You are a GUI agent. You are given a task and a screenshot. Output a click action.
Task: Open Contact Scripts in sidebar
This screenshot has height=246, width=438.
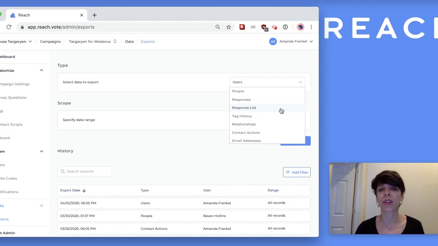pos(11,124)
